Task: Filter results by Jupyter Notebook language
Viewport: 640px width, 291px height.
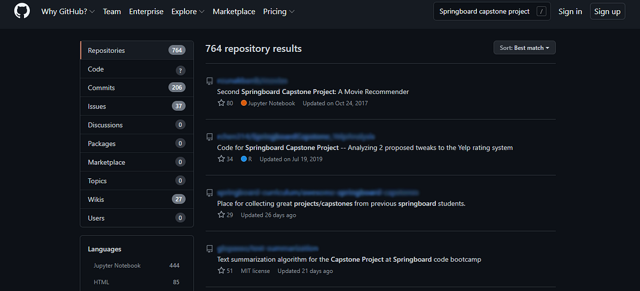Action: pos(117,265)
